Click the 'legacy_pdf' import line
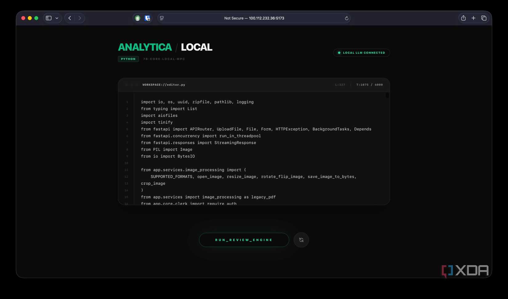The image size is (508, 299). point(208,197)
